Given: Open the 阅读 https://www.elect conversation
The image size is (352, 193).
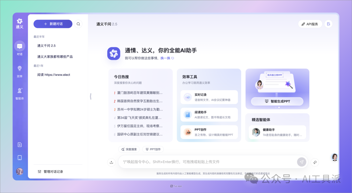Looking at the screenshot, I should tap(54, 75).
